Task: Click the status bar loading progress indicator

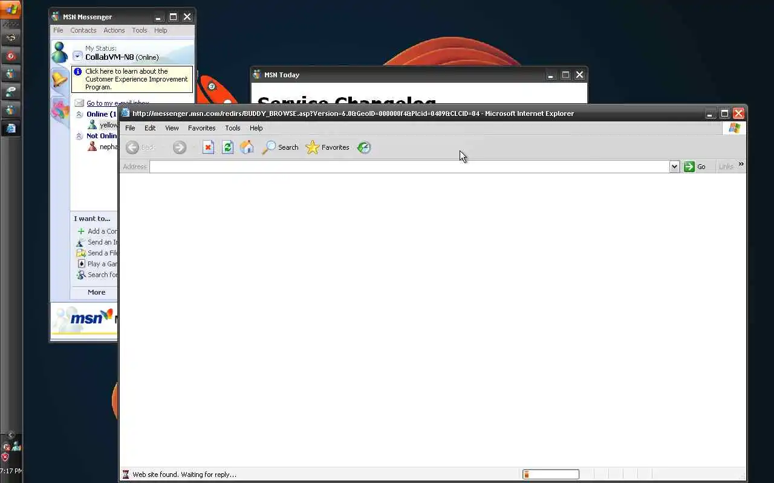Action: point(550,475)
